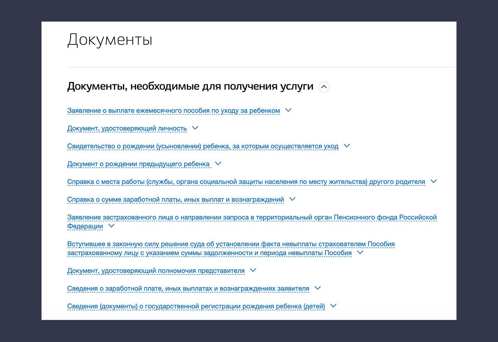
Task: Expand chevron next to 'Документ, удостоверяющий полномочия представителя'
Action: click(x=253, y=270)
